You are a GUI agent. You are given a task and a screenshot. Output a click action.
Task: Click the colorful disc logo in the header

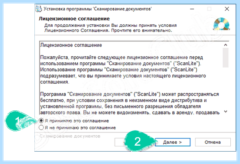pos(222,24)
